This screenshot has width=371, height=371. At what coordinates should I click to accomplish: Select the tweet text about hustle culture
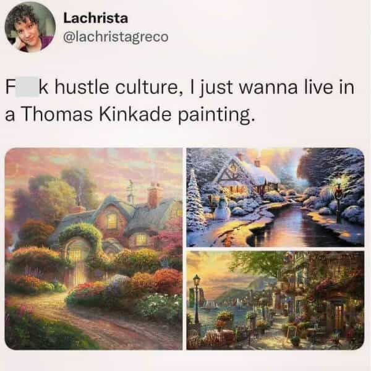pos(180,101)
